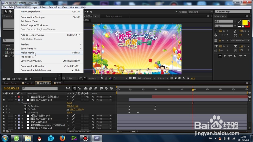Click the reset exposure icon
Image resolution: width=253 pixels, height=142 pixels.
click(188, 78)
